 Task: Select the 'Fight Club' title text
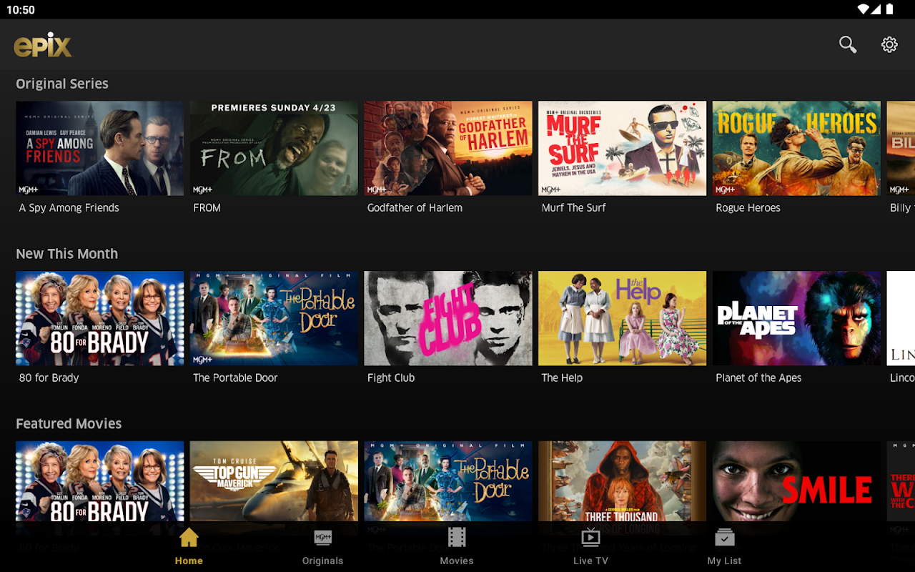click(x=391, y=378)
